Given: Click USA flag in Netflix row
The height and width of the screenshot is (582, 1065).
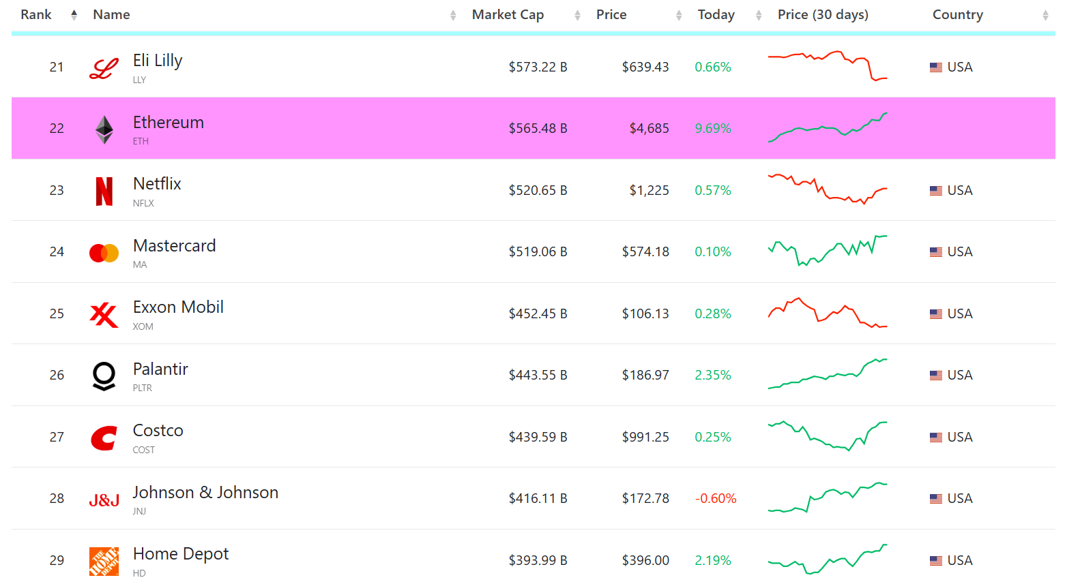Looking at the screenshot, I should (936, 191).
